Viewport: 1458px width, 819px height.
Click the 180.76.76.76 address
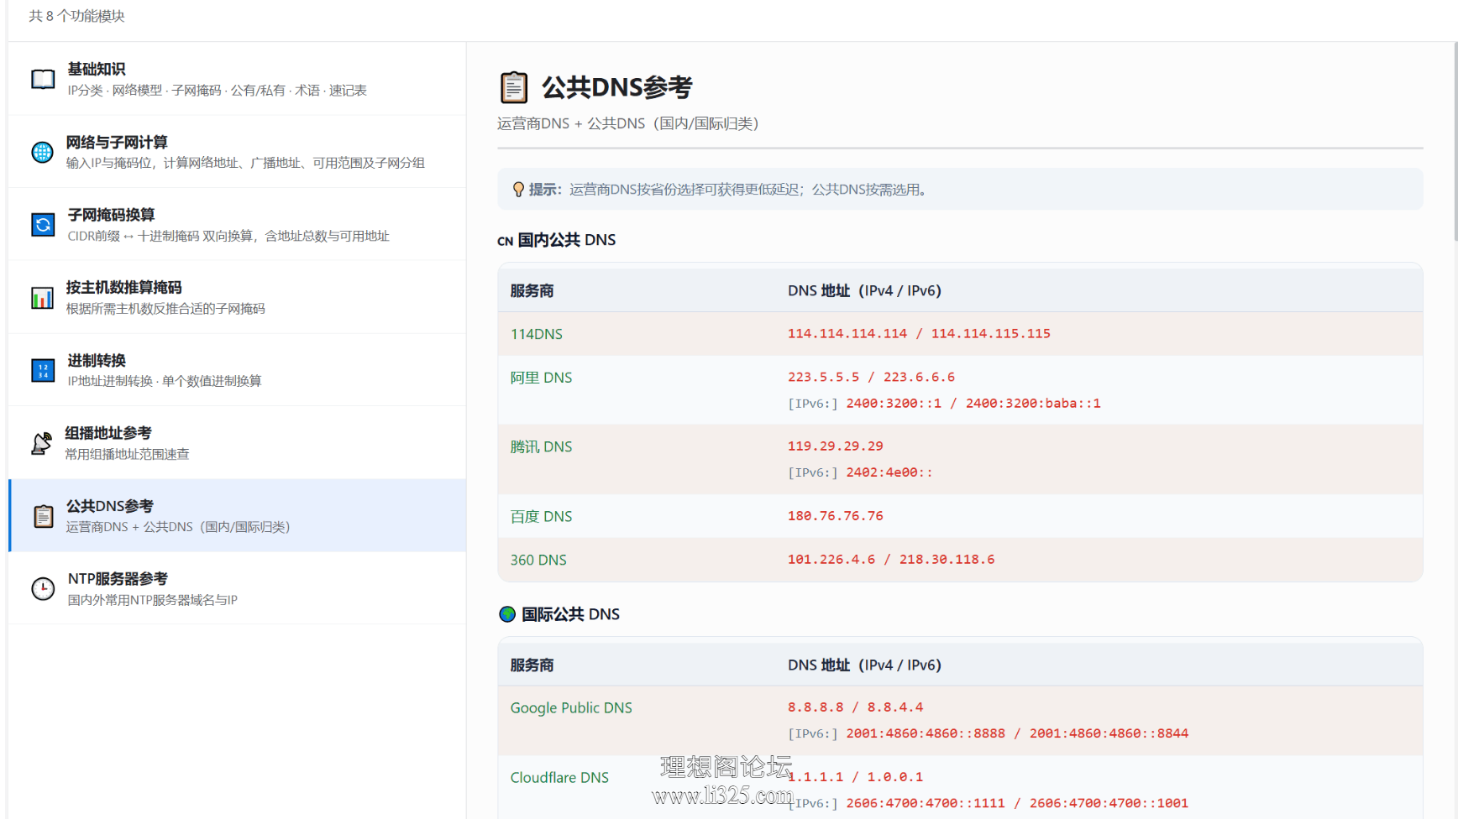[836, 515]
